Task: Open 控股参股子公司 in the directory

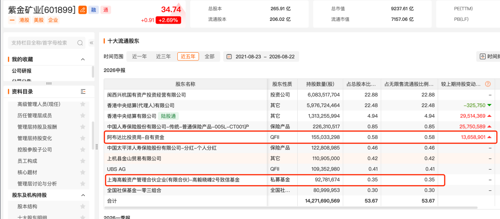Action: pyautogui.click(x=34, y=149)
